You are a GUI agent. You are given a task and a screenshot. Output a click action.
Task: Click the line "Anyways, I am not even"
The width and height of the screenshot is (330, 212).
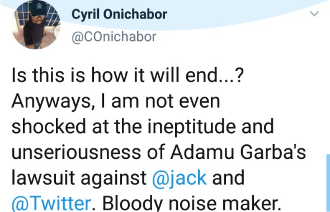point(116,102)
